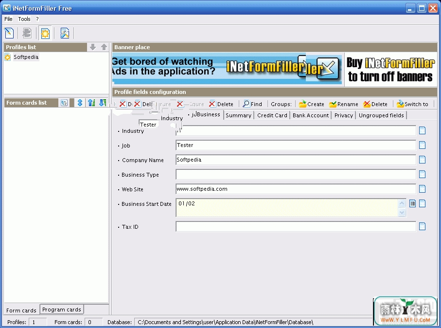This screenshot has width=441, height=328.
Task: Click the page-with-pencil icon in main toolbar
Action: point(9,33)
